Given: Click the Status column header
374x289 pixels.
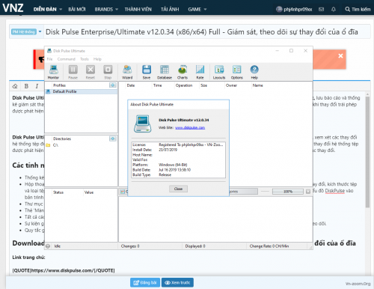Looking at the screenshot, I should pos(58,192).
